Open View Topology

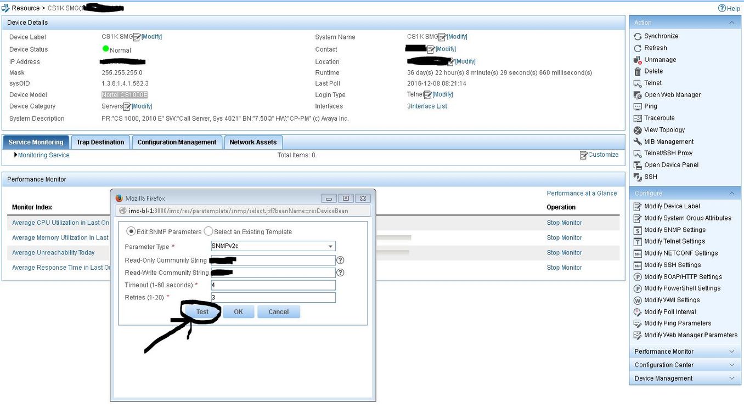[664, 130]
